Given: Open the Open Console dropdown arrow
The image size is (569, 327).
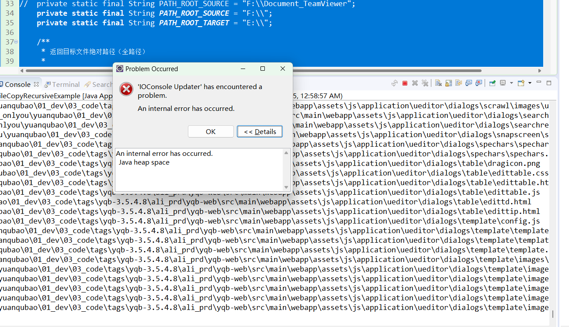Looking at the screenshot, I should pos(529,83).
